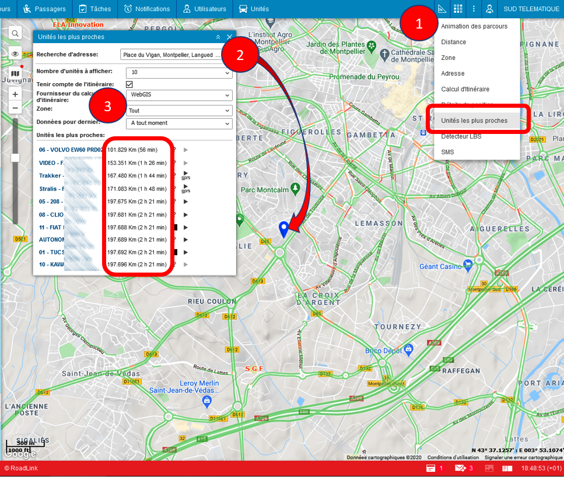The width and height of the screenshot is (564, 477).
Task: Choose 'Calcul d'itinéraire' from tools menu
Action: (465, 89)
